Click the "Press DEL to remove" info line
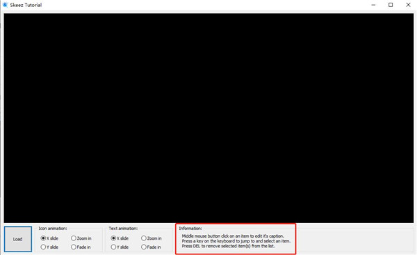417x255 pixels. [228, 246]
